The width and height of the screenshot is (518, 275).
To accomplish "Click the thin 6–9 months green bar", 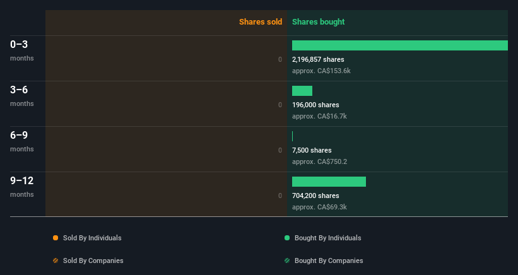I will pos(292,136).
